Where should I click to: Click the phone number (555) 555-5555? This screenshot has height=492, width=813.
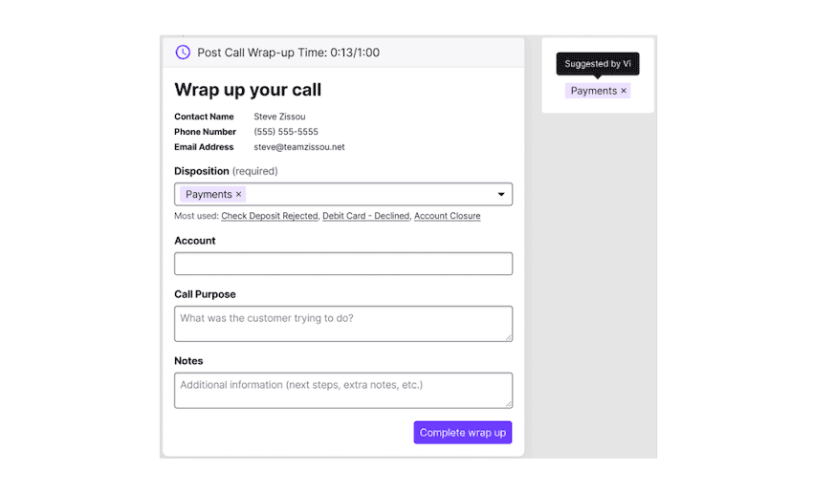pos(286,132)
